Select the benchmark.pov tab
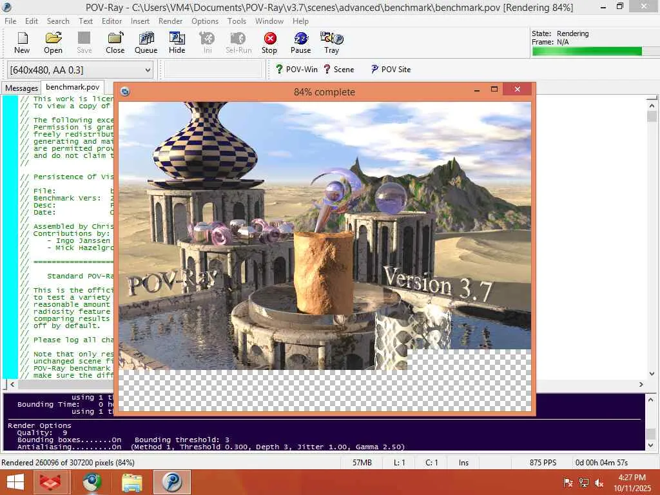The height and width of the screenshot is (495, 660). 73,87
